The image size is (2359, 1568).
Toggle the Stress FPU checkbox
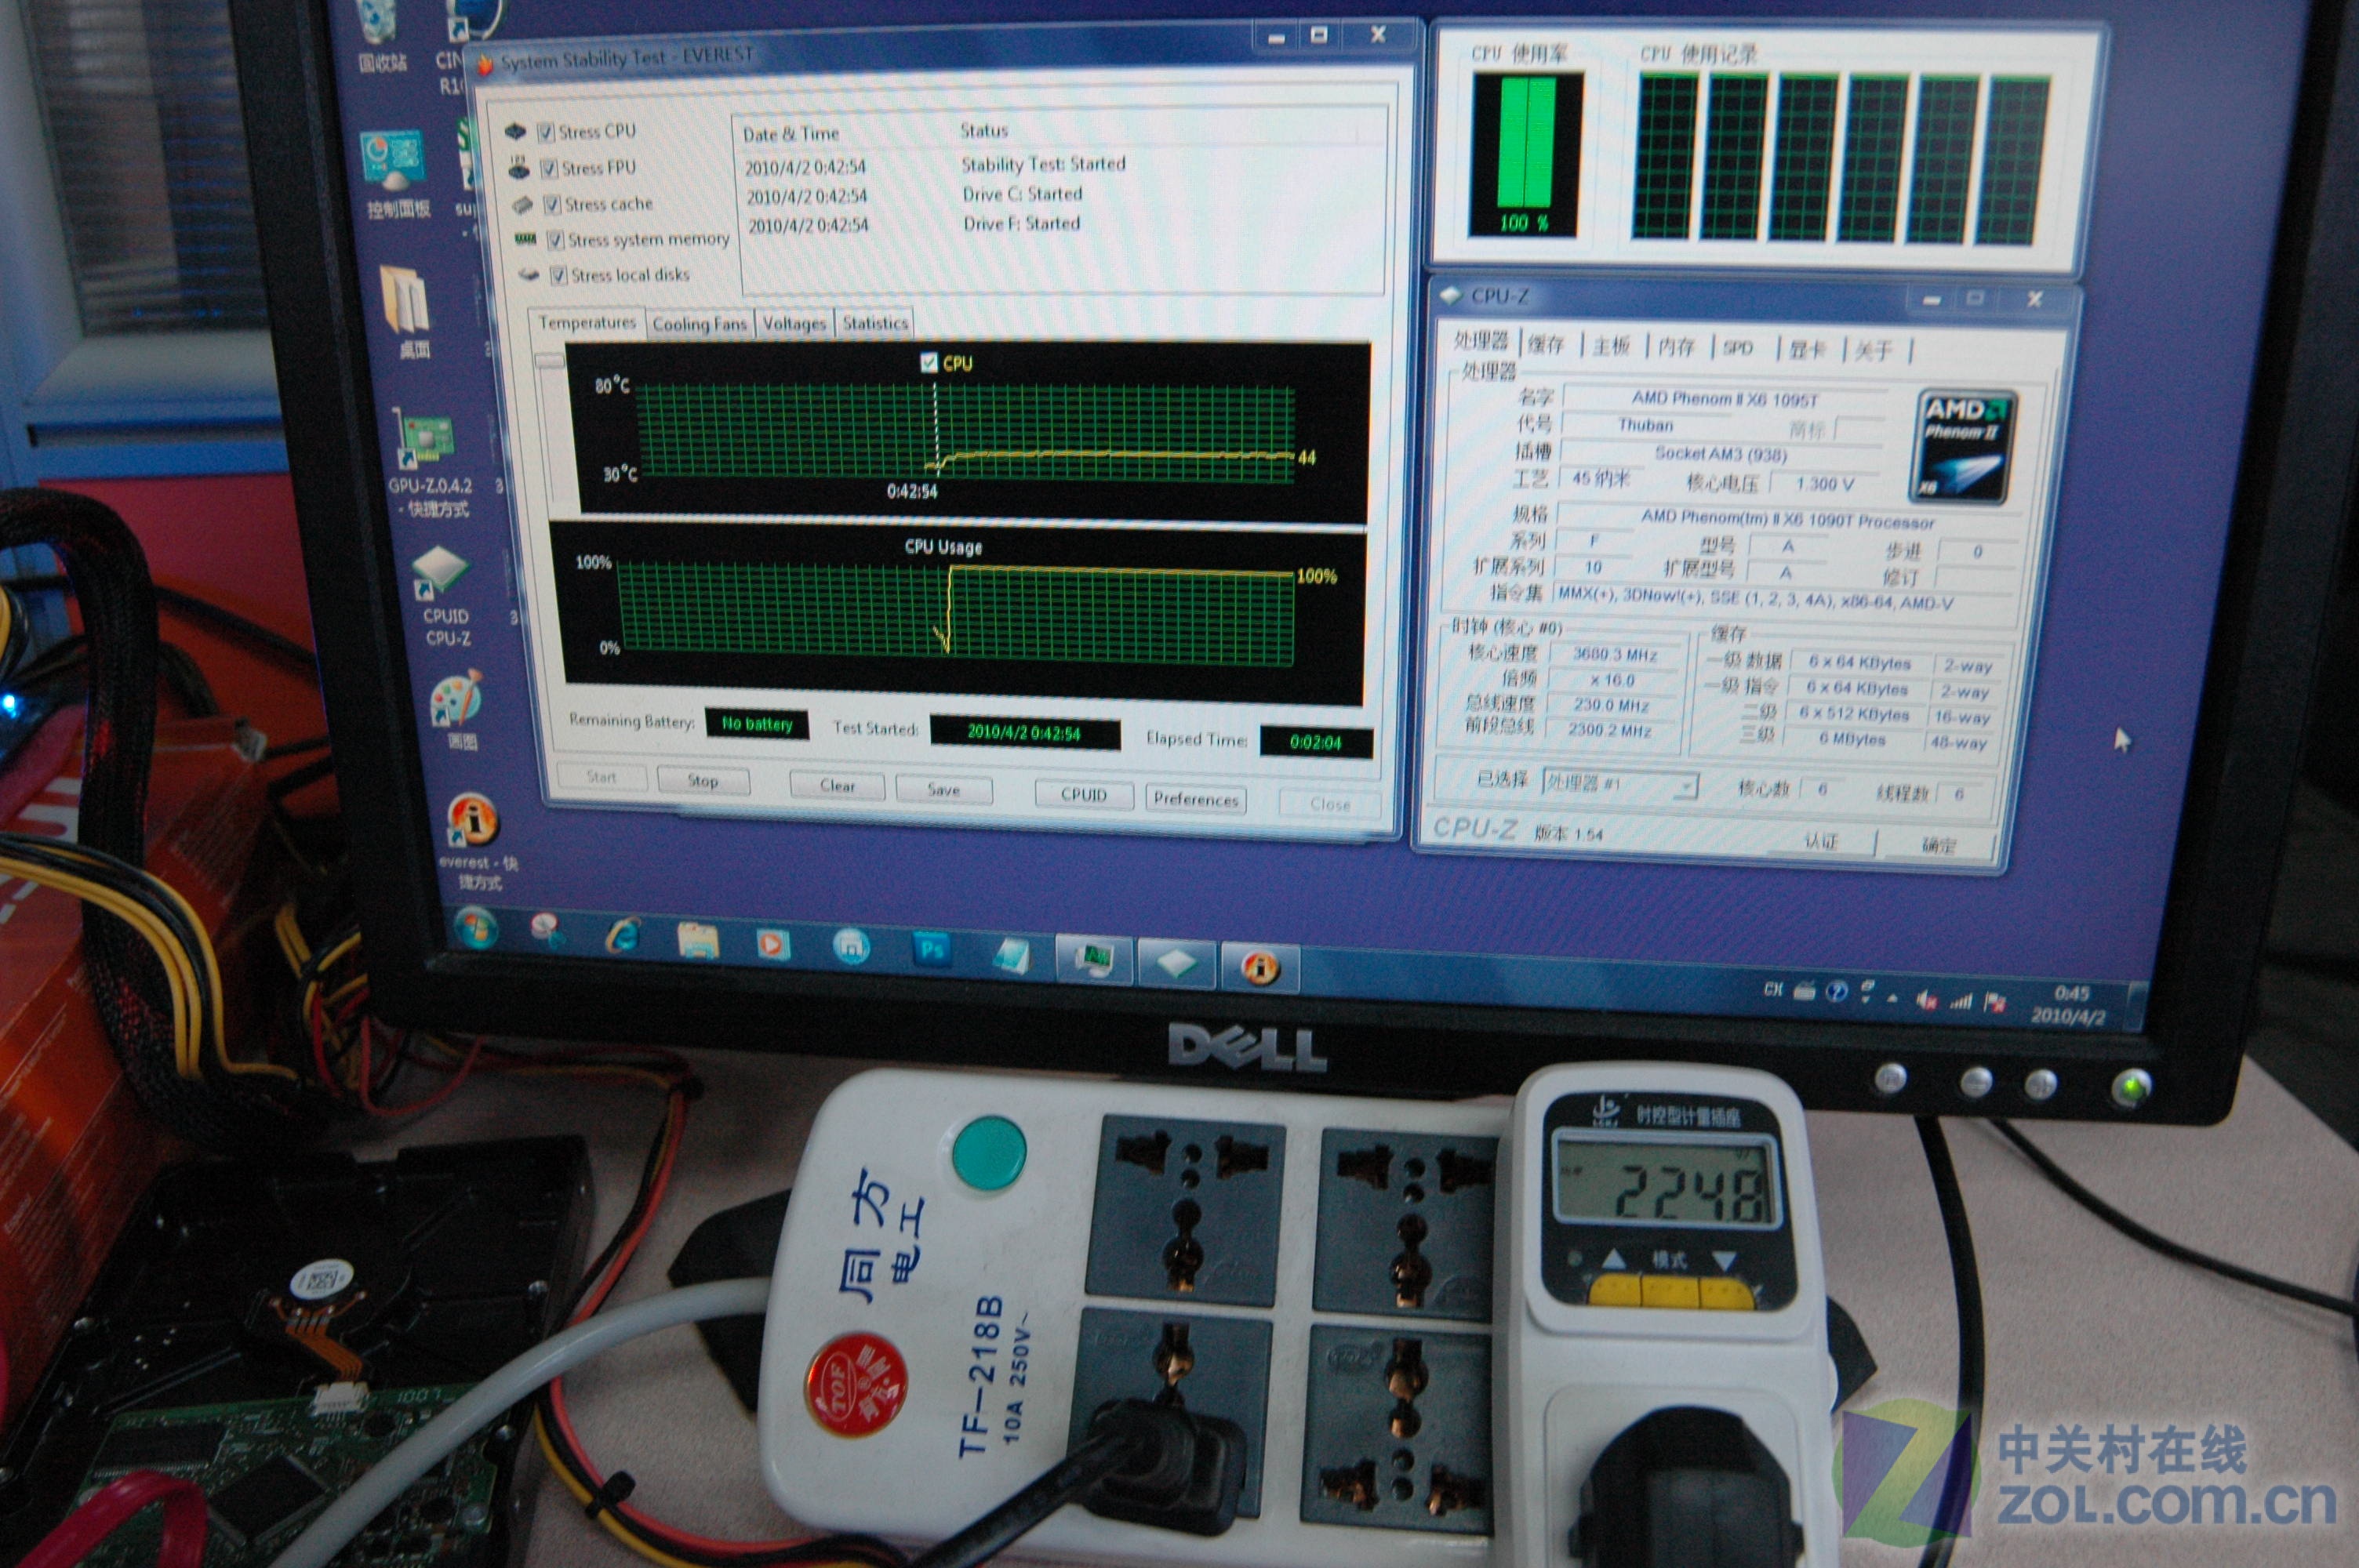pos(549,168)
